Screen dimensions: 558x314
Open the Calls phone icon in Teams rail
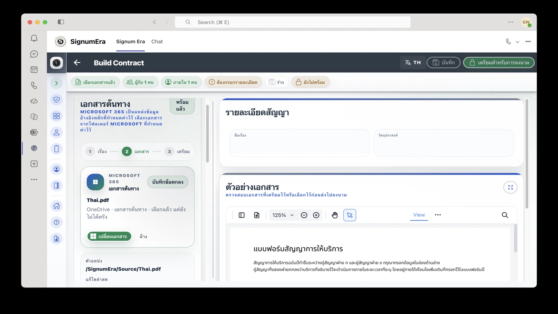(x=34, y=85)
